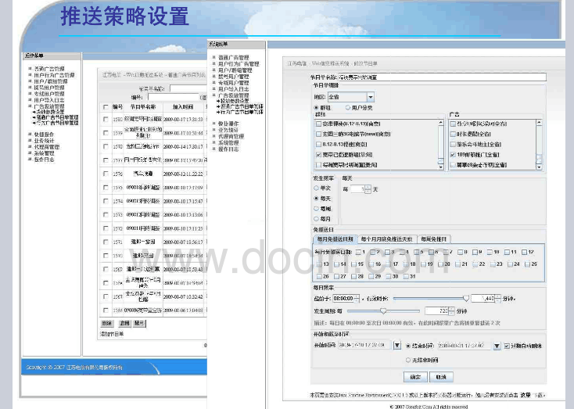574x409 pixels.
Task: Open 用户行为广告管理 in the right menu
Action: [239, 63]
